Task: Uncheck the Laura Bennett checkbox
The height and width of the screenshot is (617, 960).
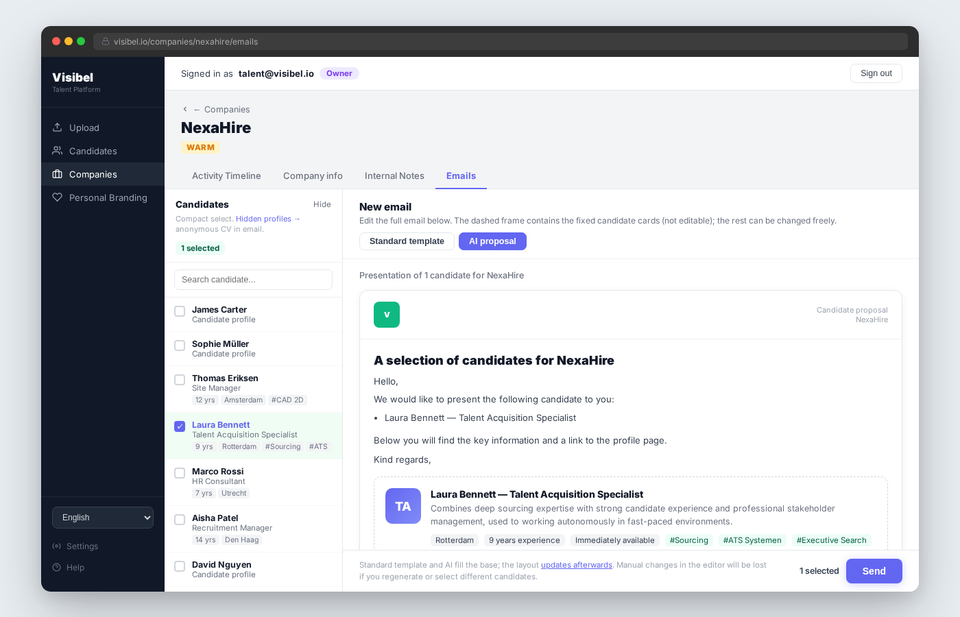Action: [x=180, y=426]
